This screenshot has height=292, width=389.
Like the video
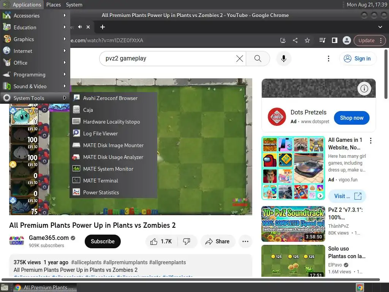[x=161, y=241]
